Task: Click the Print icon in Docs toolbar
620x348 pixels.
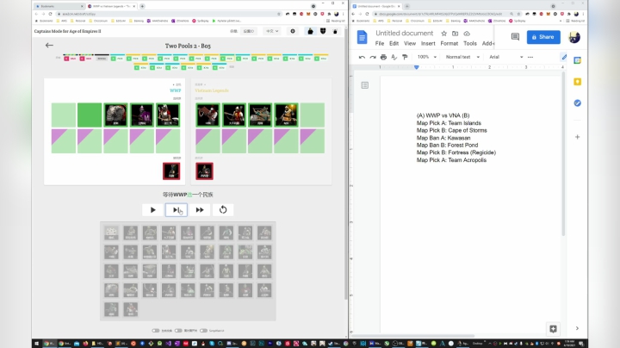Action: [x=383, y=57]
